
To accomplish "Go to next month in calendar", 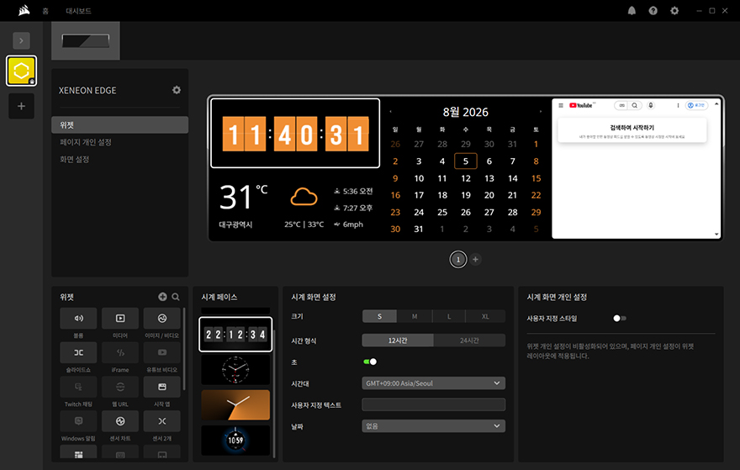I will pyautogui.click(x=541, y=112).
